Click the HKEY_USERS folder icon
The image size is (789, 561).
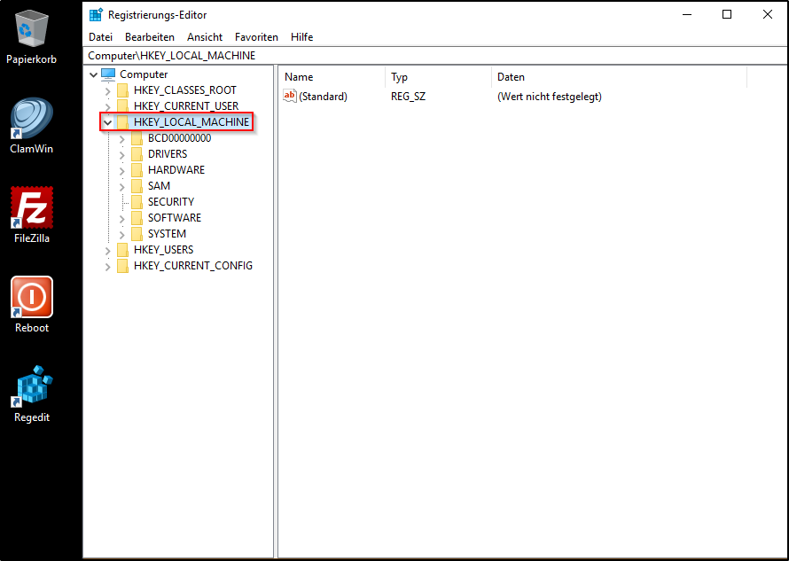pos(122,250)
